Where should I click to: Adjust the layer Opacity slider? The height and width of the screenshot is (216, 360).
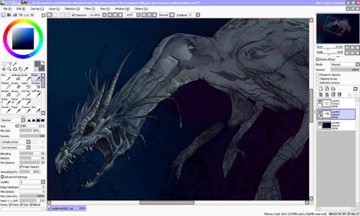[x=345, y=69]
